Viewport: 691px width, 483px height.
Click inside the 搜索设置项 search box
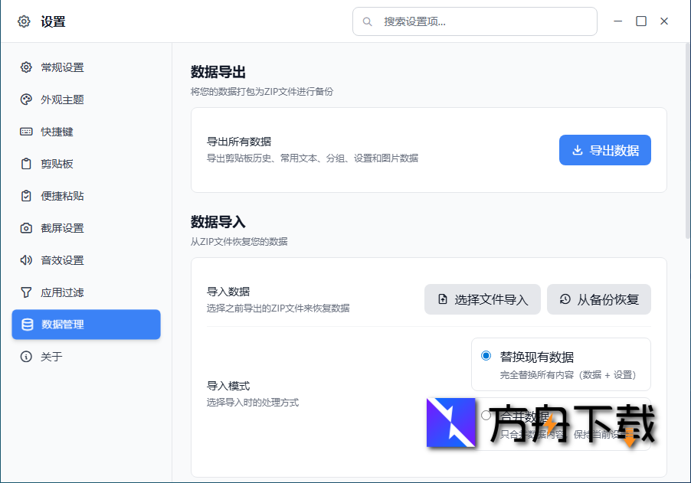tap(474, 21)
